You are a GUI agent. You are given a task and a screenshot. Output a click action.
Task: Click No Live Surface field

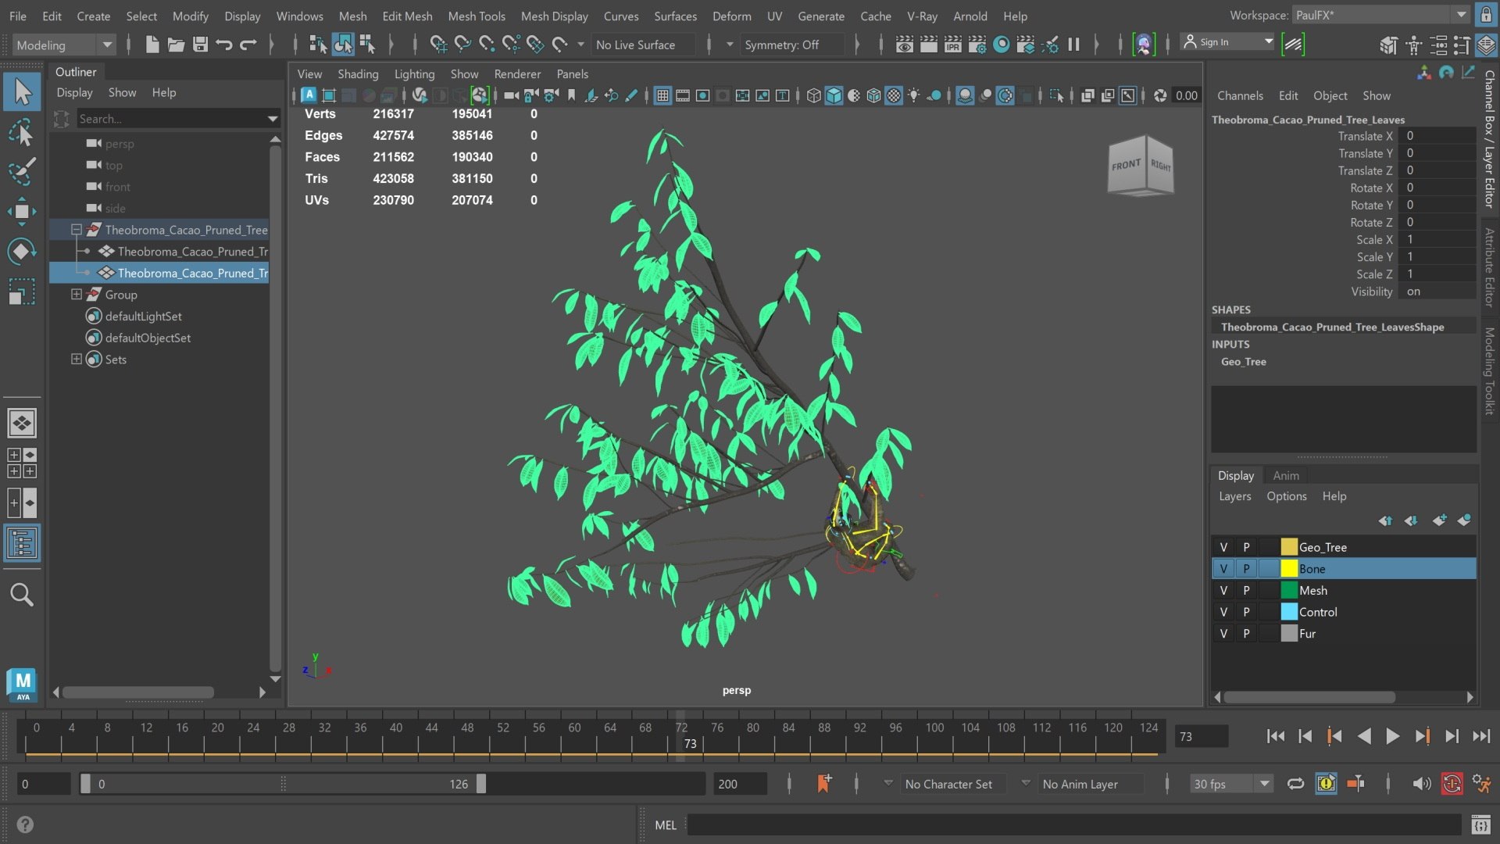(642, 45)
